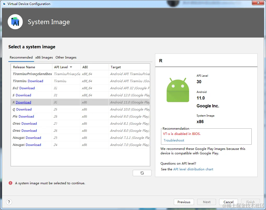Image resolution: width=266 pixels, height=210 pixels.
Task: Download the Pie system image
Action: point(26,117)
